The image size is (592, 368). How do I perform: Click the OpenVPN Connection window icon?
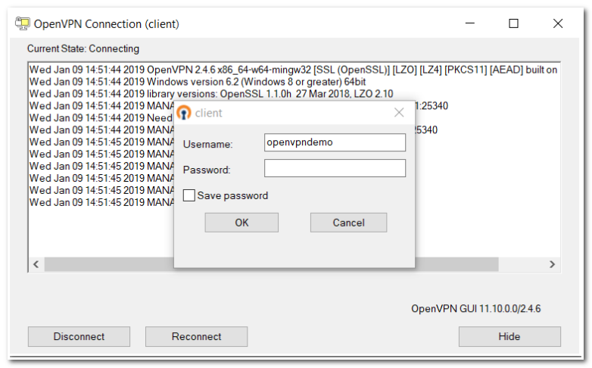click(22, 23)
